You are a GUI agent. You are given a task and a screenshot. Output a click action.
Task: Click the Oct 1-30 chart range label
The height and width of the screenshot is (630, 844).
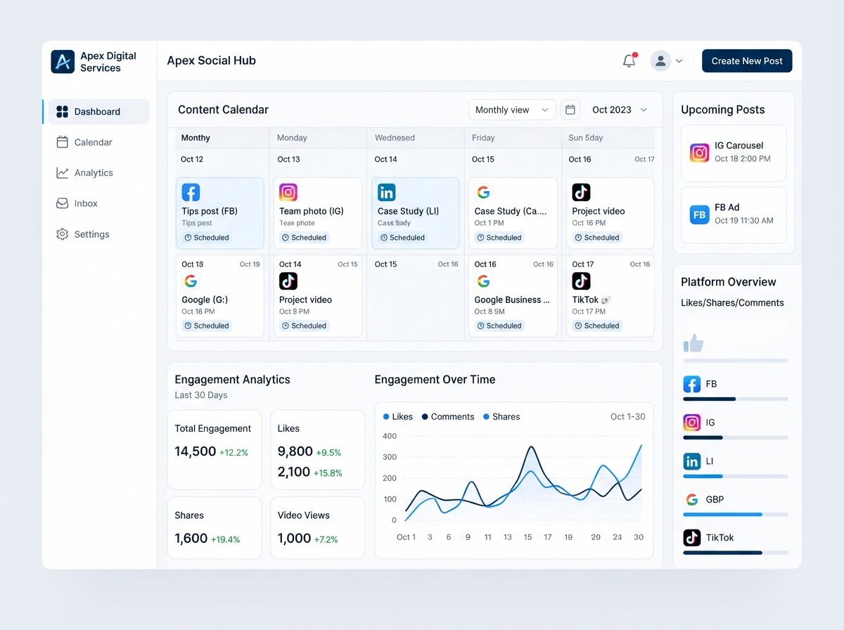click(x=627, y=417)
